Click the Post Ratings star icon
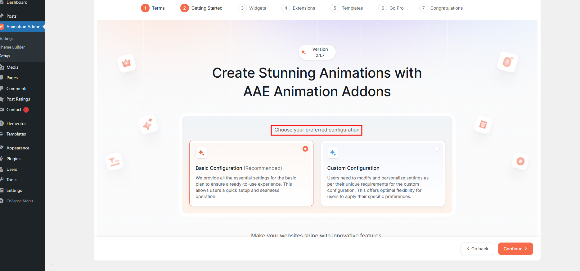Image resolution: width=580 pixels, height=271 pixels. (1, 99)
